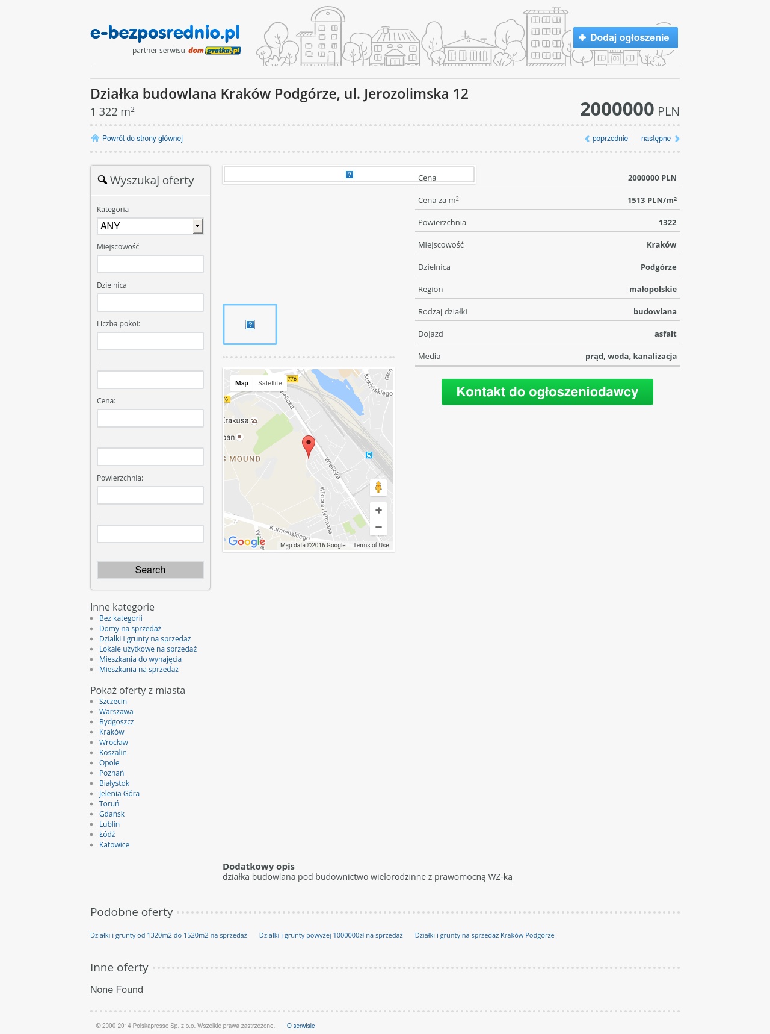The image size is (770, 1034).
Task: Open Mieszkania do wynajęcia link
Action: pos(140,659)
